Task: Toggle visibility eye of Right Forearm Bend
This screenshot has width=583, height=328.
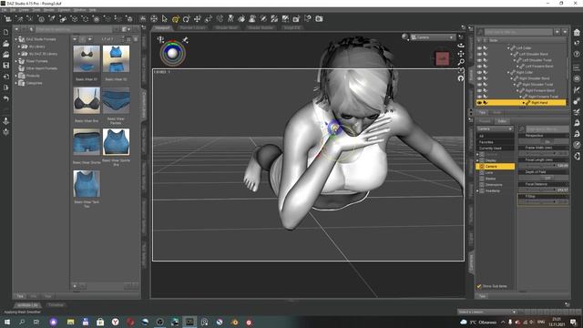Action: pyautogui.click(x=479, y=90)
